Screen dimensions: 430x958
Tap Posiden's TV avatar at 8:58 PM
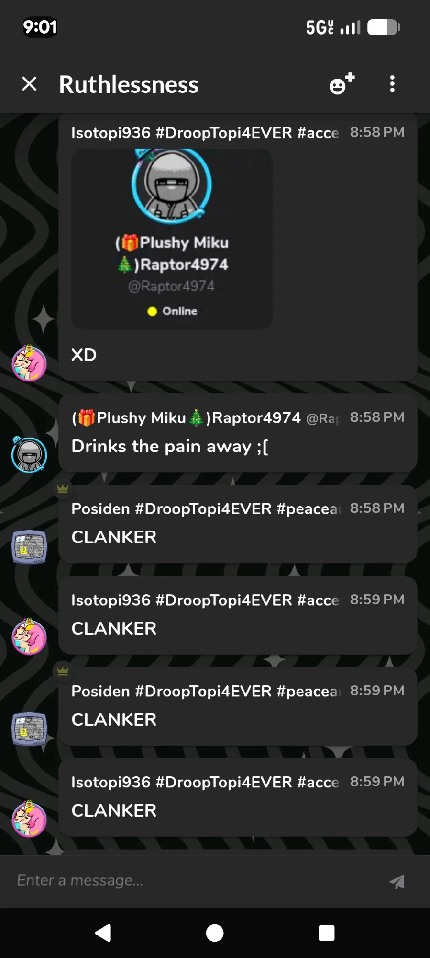(29, 547)
